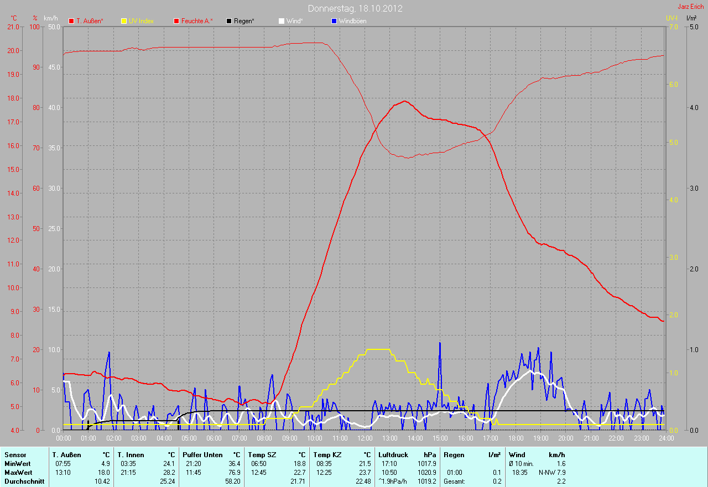Click the 'Temp SZ' column header
The width and height of the screenshot is (708, 487).
(262, 455)
